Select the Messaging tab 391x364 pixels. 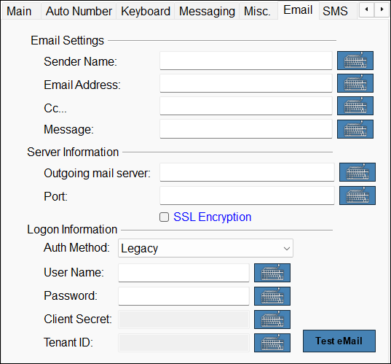pyautogui.click(x=207, y=11)
